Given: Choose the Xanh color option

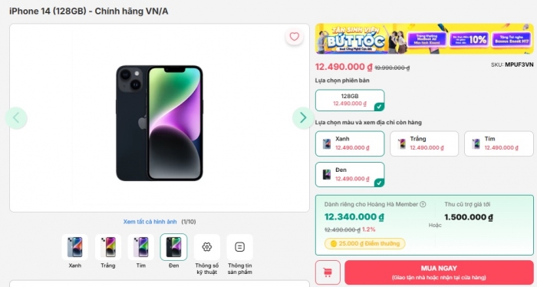Looking at the screenshot, I should 350,143.
